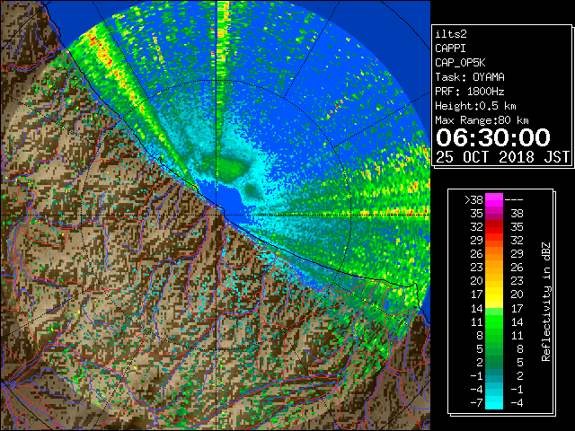Image resolution: width=575 pixels, height=431 pixels.
Task: Select the yellow 17 dBZ swatch
Action: pyautogui.click(x=494, y=295)
